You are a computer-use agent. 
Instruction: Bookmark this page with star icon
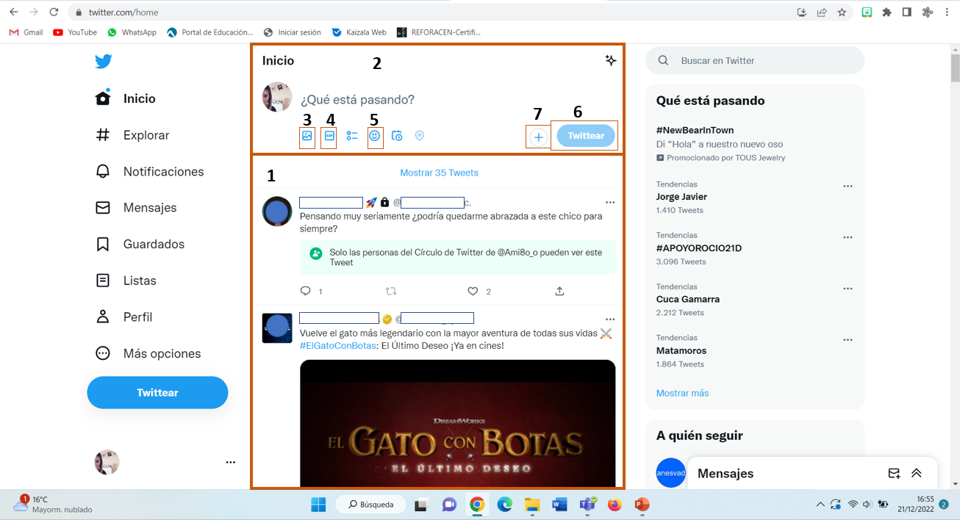pyautogui.click(x=842, y=12)
